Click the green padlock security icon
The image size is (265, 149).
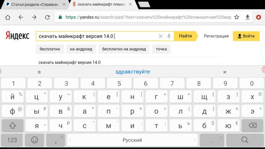coord(60,17)
